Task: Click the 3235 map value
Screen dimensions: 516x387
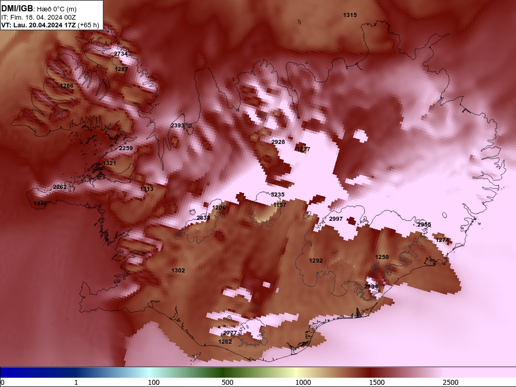Action: point(278,195)
